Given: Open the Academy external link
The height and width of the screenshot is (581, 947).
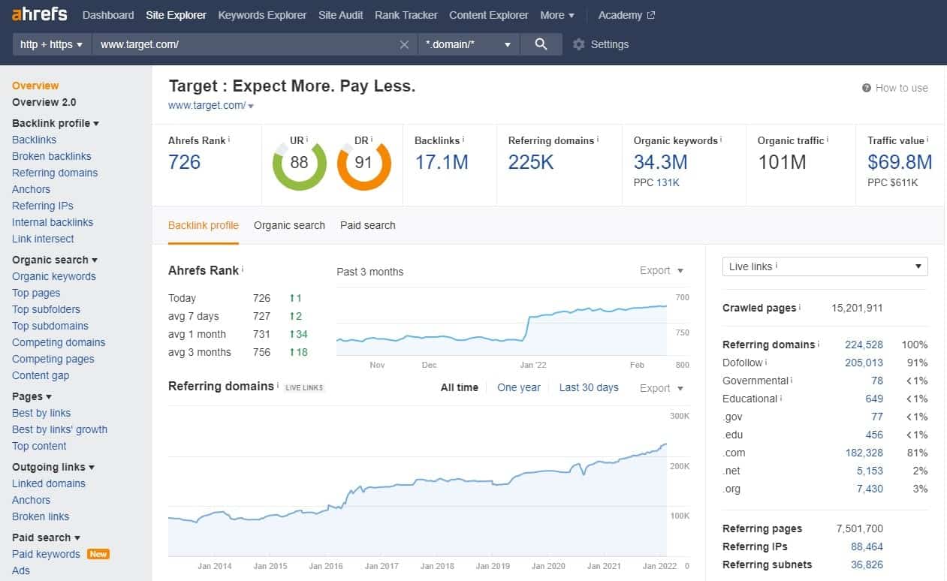Looking at the screenshot, I should pos(626,14).
